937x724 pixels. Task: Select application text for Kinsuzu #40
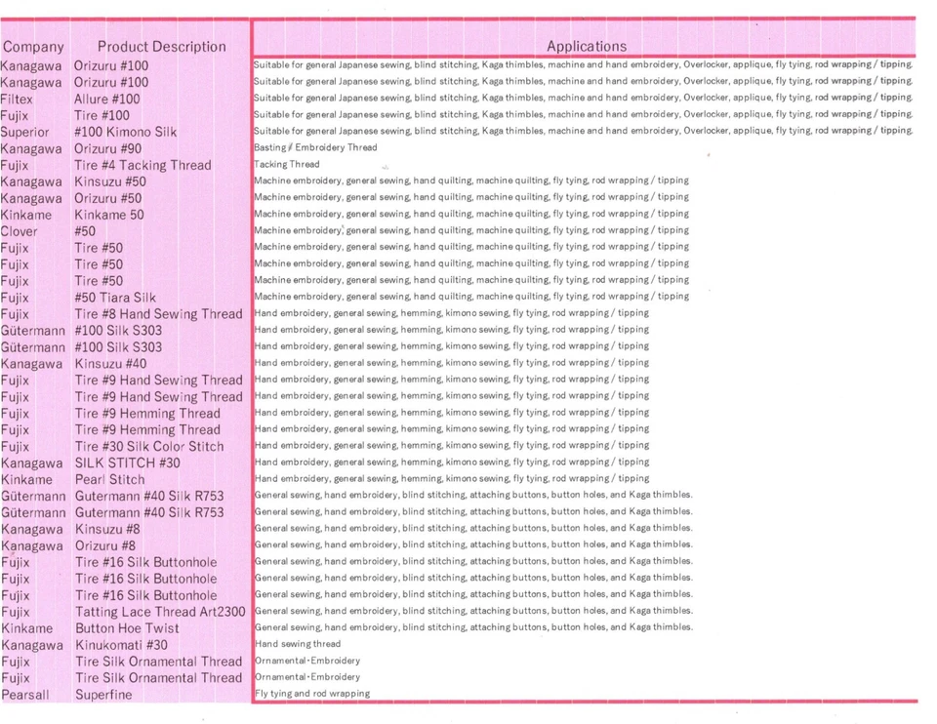(452, 363)
